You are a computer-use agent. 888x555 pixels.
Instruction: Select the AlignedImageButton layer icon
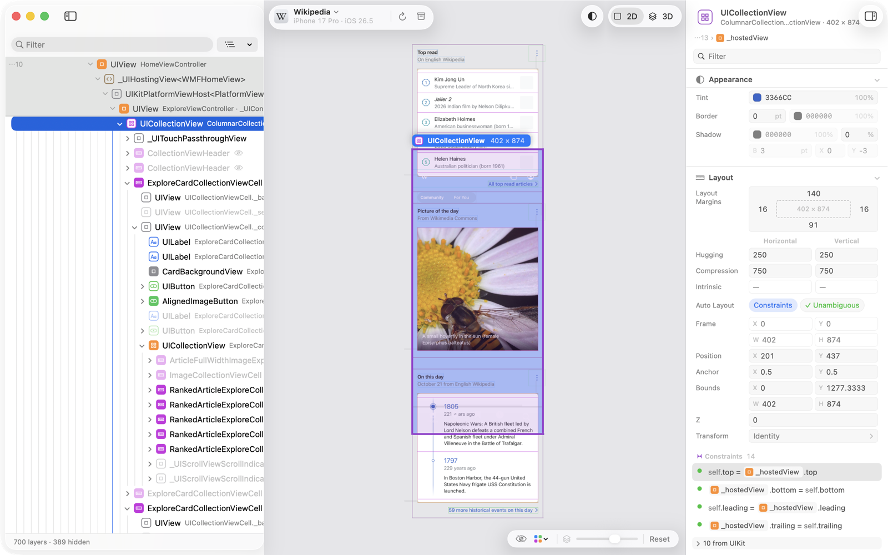pos(154,301)
